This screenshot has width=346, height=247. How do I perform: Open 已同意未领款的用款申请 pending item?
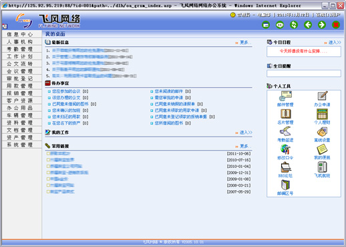point(176,110)
